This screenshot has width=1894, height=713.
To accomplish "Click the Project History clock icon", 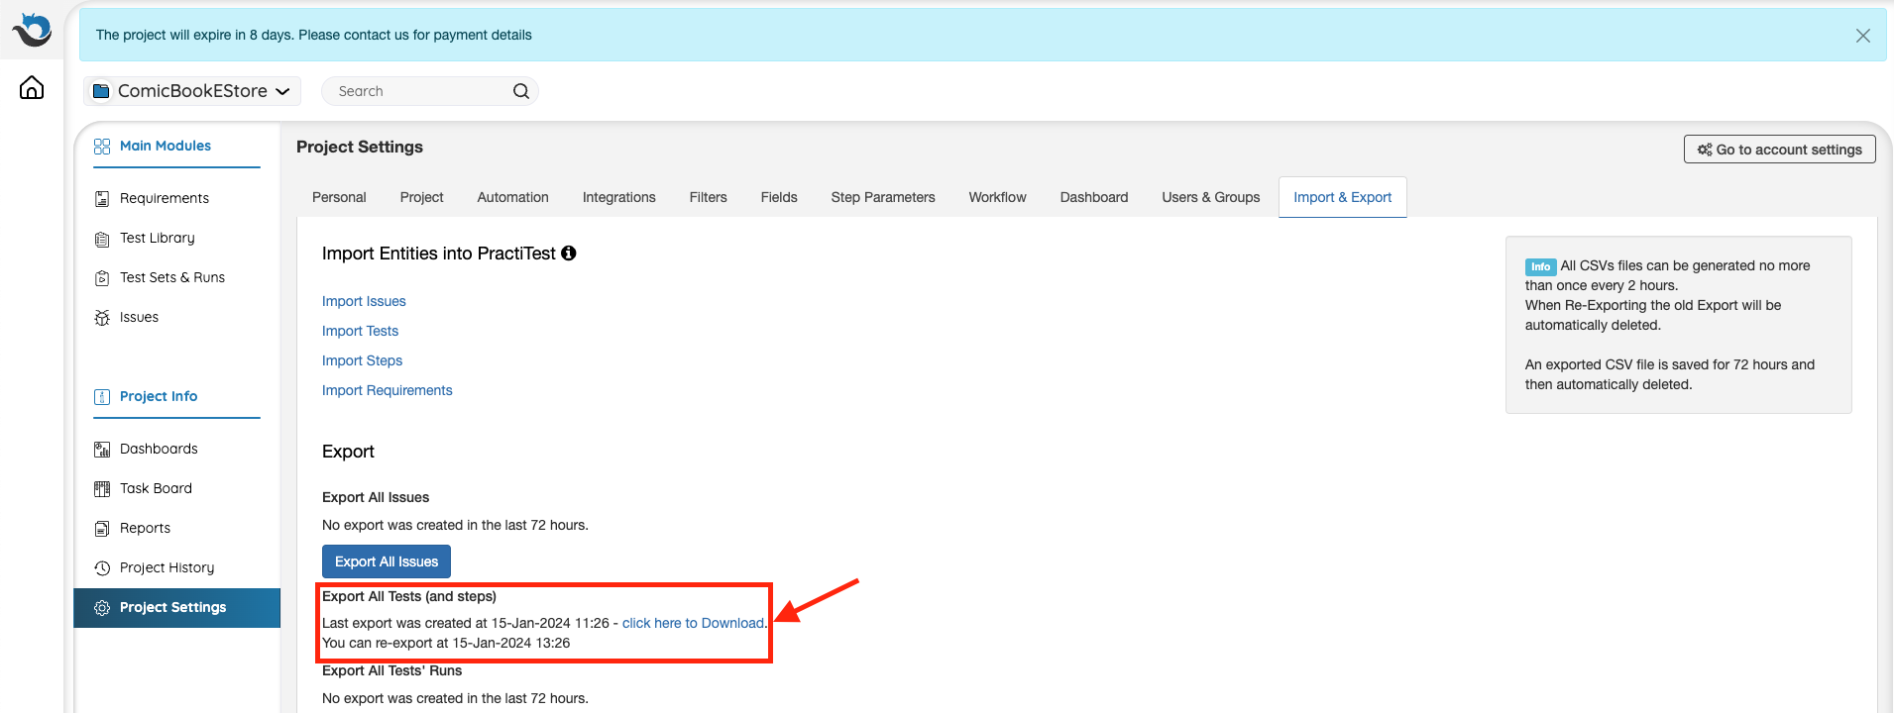I will point(102,568).
